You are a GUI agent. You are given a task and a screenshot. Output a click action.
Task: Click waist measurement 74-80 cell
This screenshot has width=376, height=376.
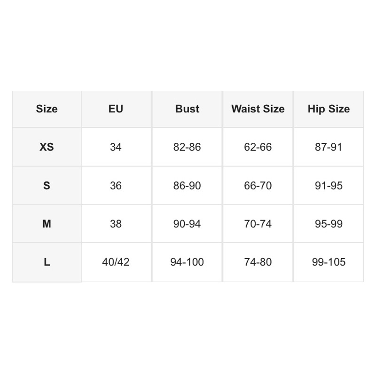point(258,262)
